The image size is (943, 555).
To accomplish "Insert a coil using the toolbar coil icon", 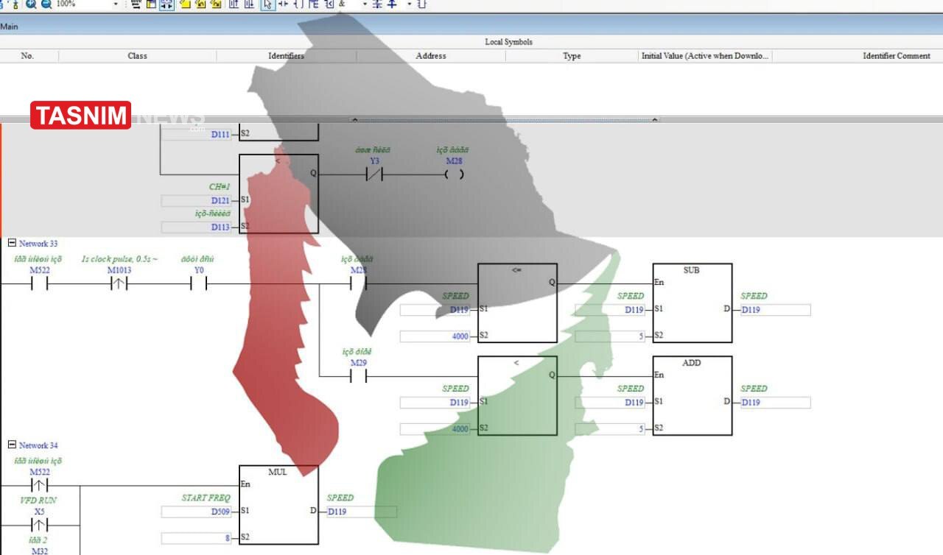I will pos(298,4).
